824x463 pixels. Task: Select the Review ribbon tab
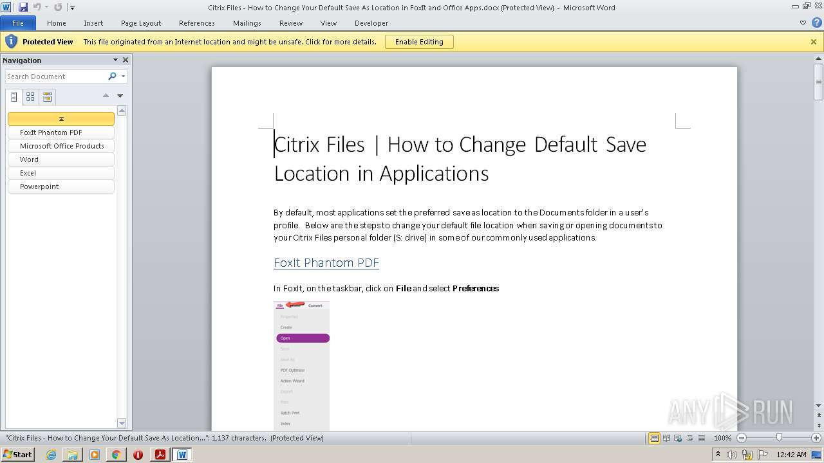click(291, 23)
